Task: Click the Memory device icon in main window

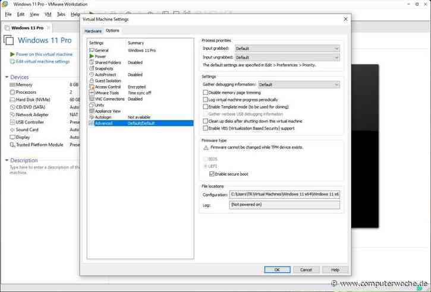Action: point(12,85)
